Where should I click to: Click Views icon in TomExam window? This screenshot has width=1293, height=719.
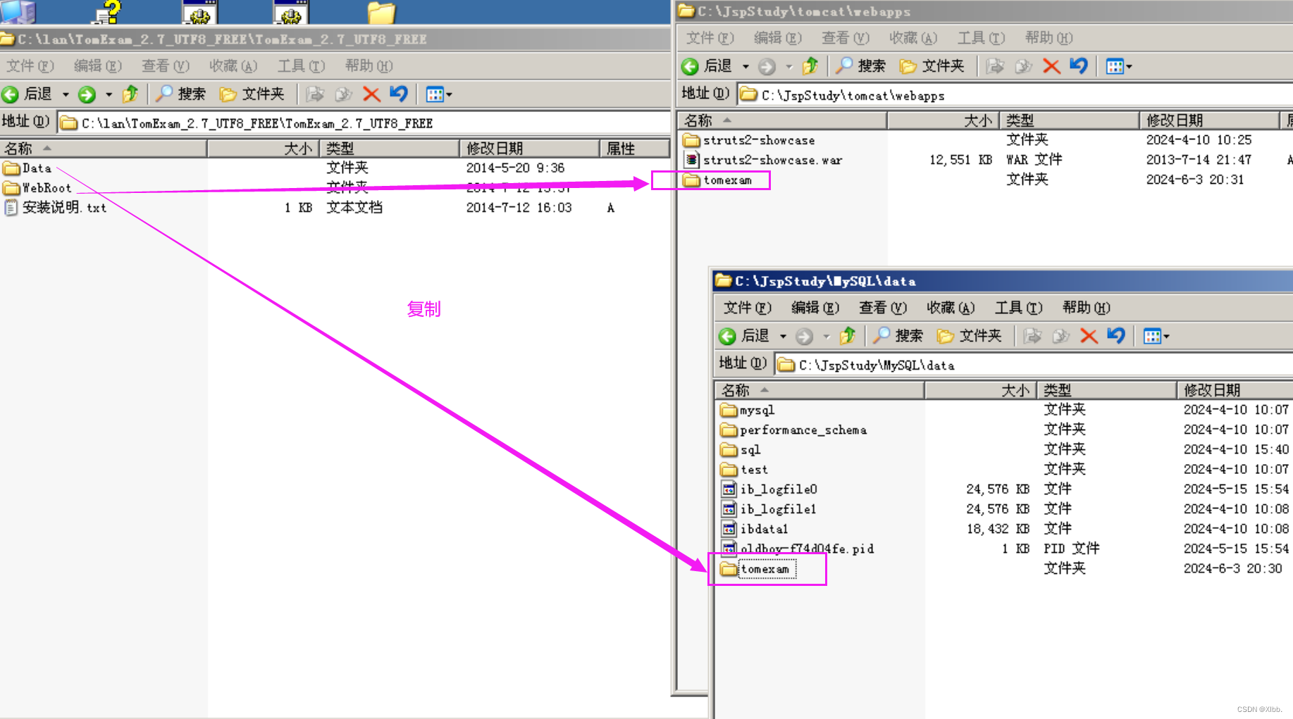[435, 94]
